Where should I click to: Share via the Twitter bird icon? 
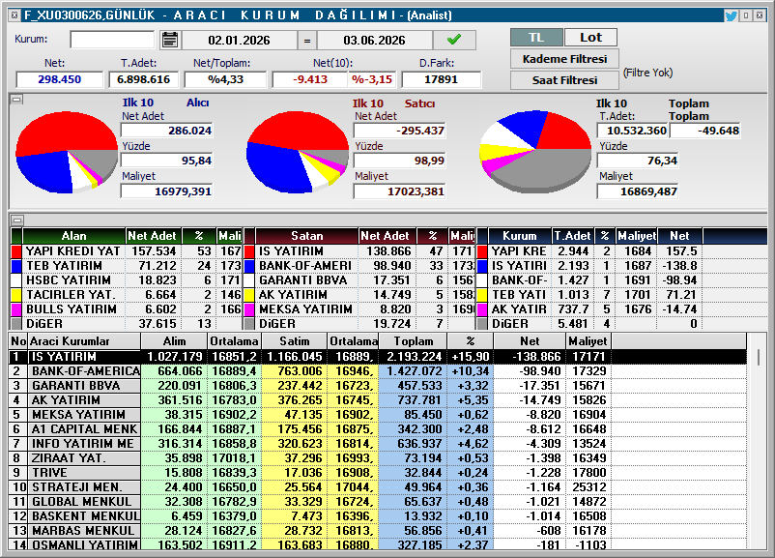[731, 15]
